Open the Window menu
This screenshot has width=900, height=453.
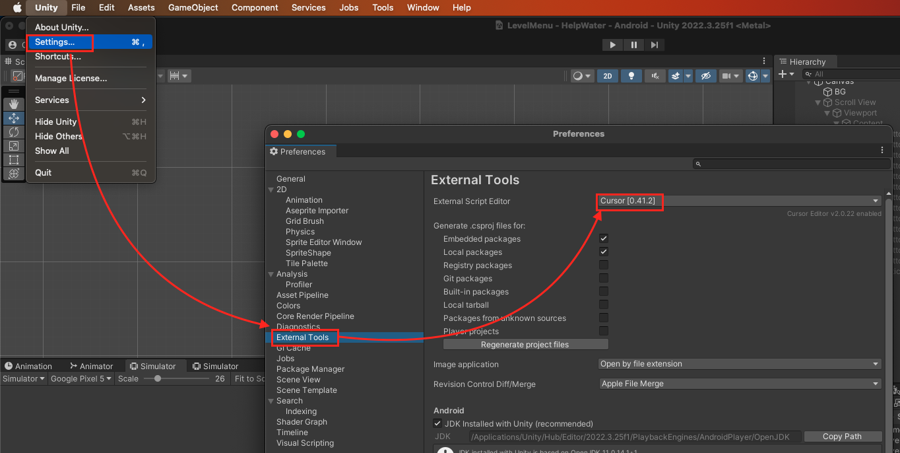(423, 8)
